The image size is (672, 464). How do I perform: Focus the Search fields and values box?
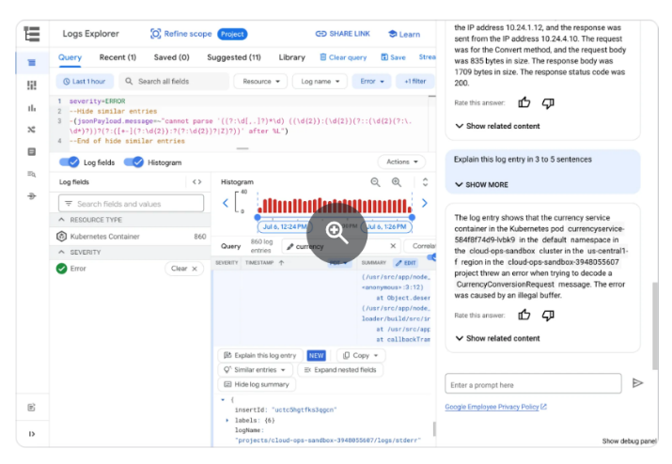tap(132, 204)
